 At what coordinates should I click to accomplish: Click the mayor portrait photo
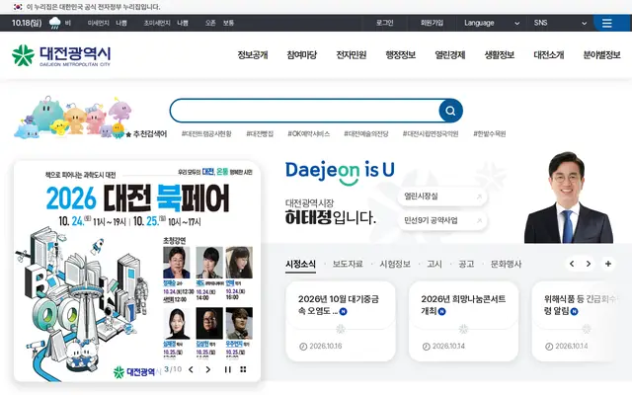[569, 197]
